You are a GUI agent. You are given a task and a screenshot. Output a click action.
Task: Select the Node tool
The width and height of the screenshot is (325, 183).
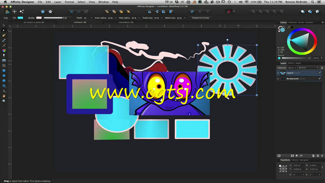tap(4, 30)
